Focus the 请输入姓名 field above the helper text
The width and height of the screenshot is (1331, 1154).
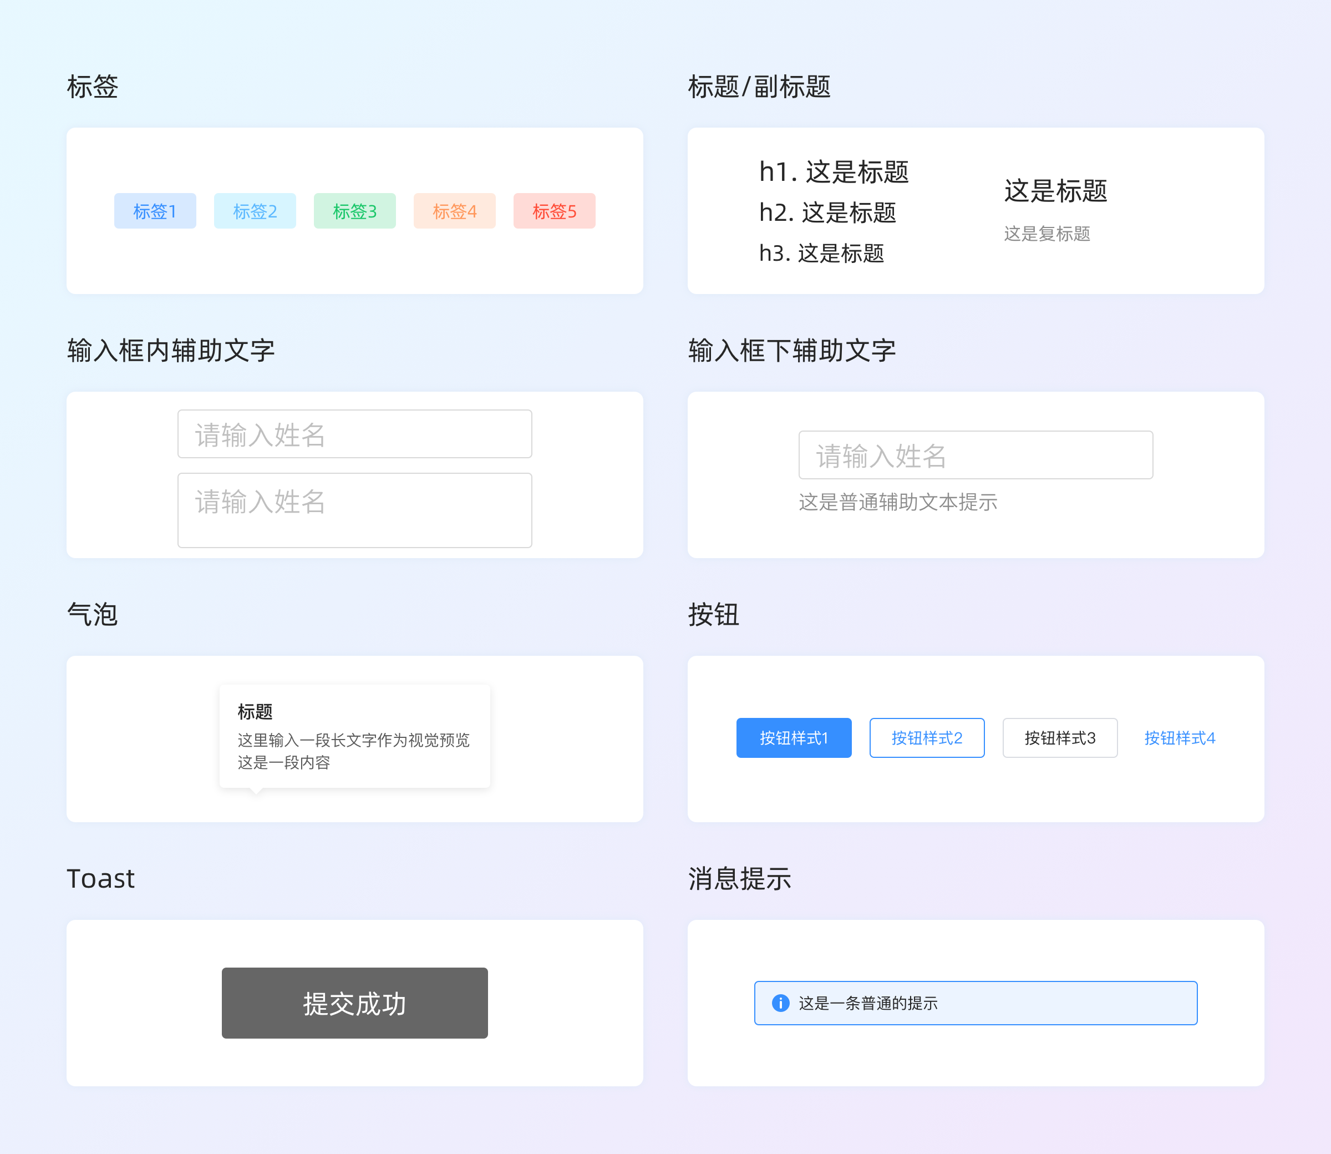tap(976, 454)
